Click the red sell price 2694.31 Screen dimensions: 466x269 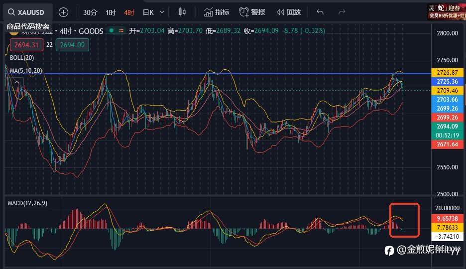(x=26, y=45)
